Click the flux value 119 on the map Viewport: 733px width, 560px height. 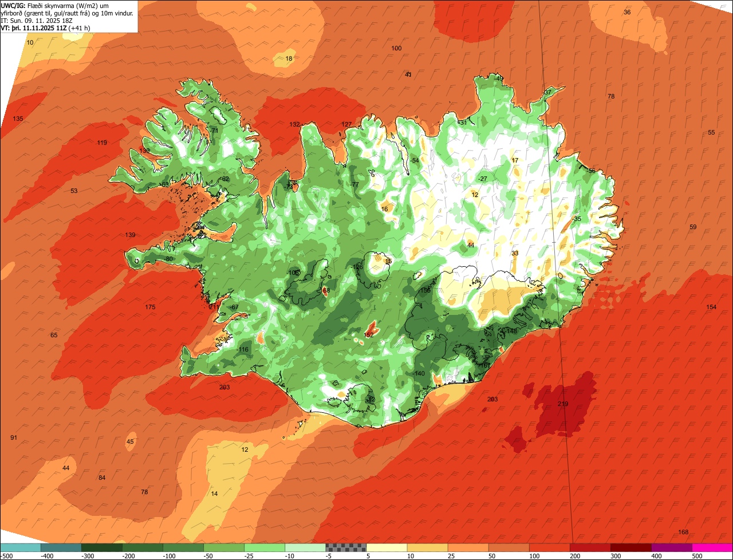click(102, 143)
